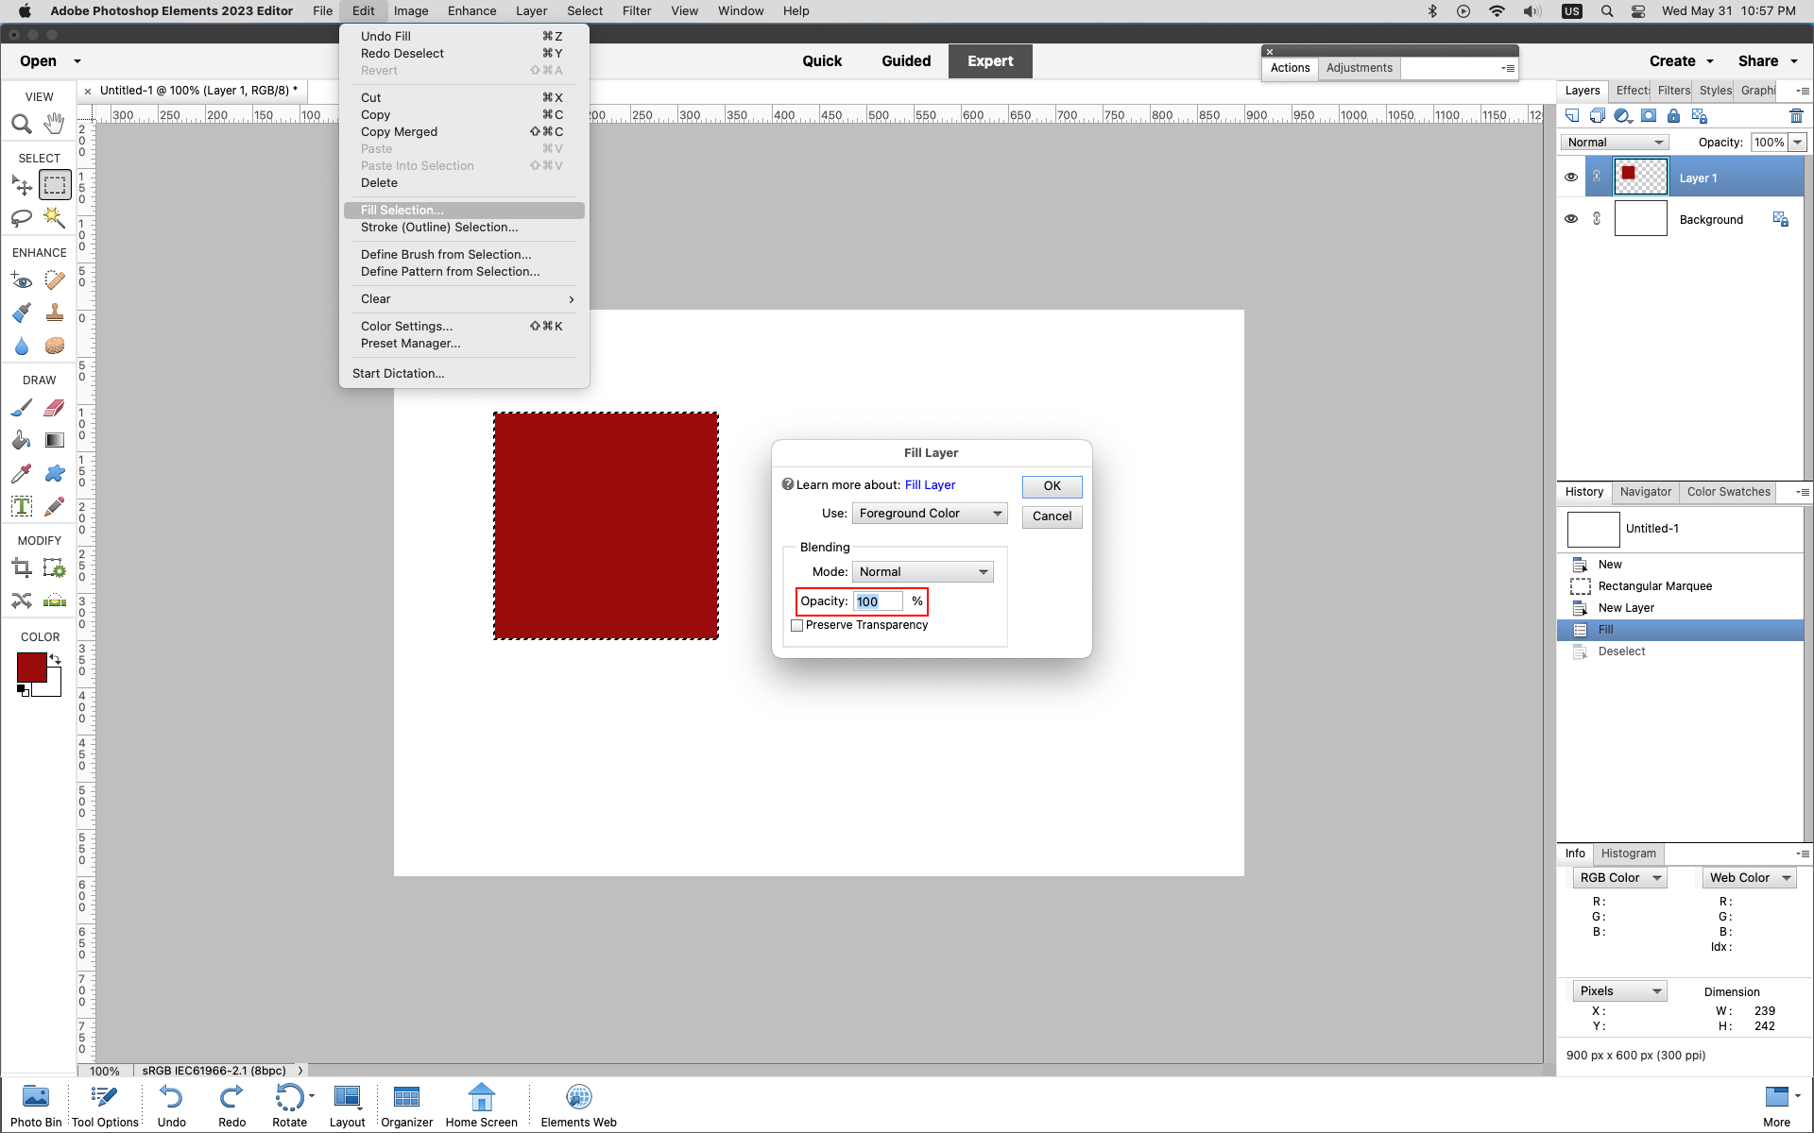Select the Paint Bucket tool
This screenshot has height=1133, width=1814.
tap(21, 440)
